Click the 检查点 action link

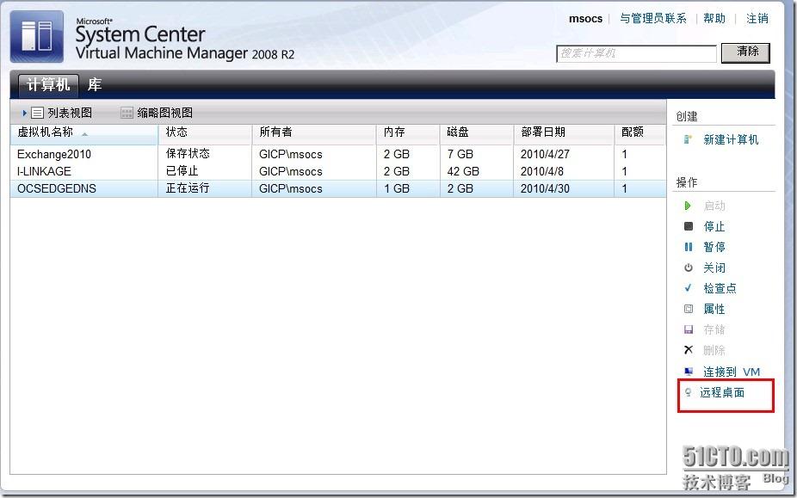(x=720, y=289)
